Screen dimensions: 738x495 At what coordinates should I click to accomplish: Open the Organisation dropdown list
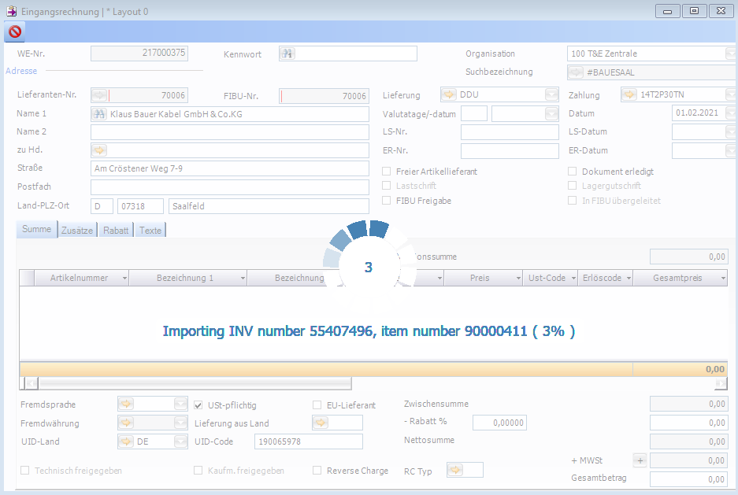[730, 54]
